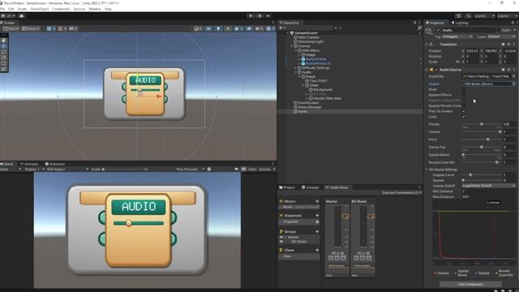Open the Exposed Parameters dropdown

[402, 193]
